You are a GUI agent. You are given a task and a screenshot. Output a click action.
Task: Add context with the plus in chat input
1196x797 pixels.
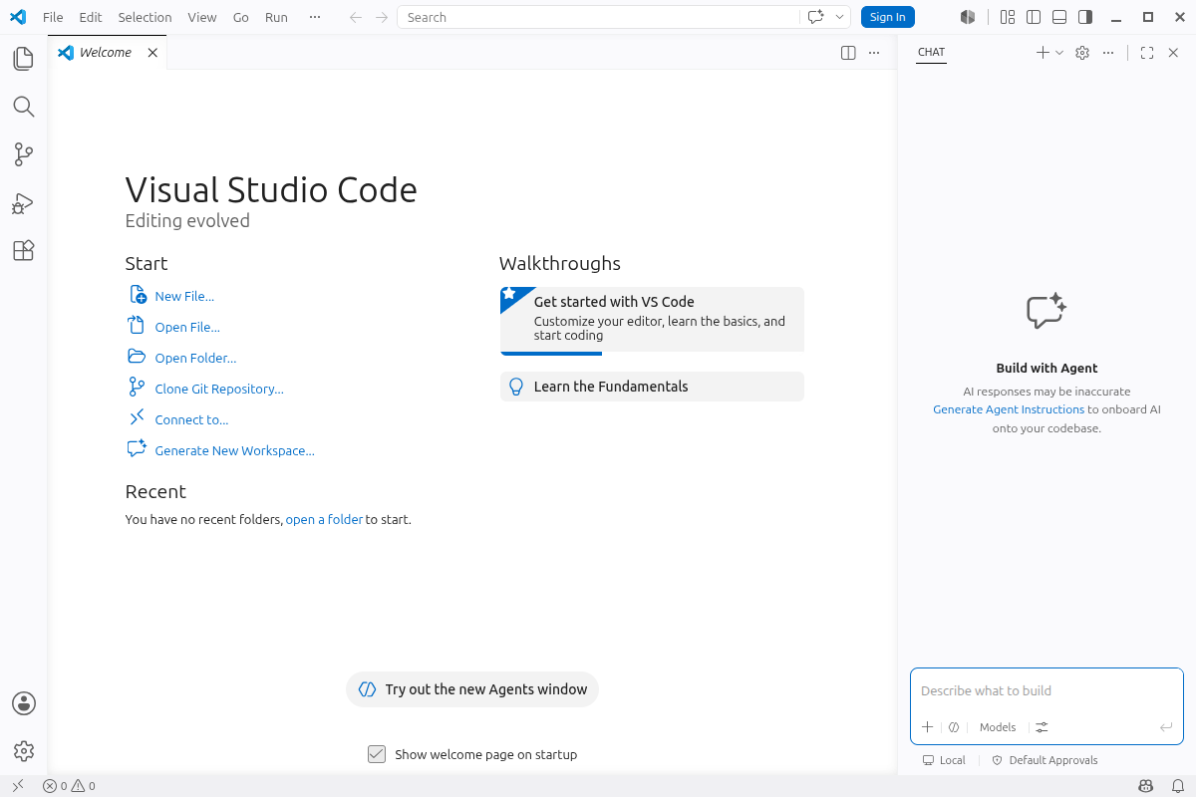click(927, 727)
